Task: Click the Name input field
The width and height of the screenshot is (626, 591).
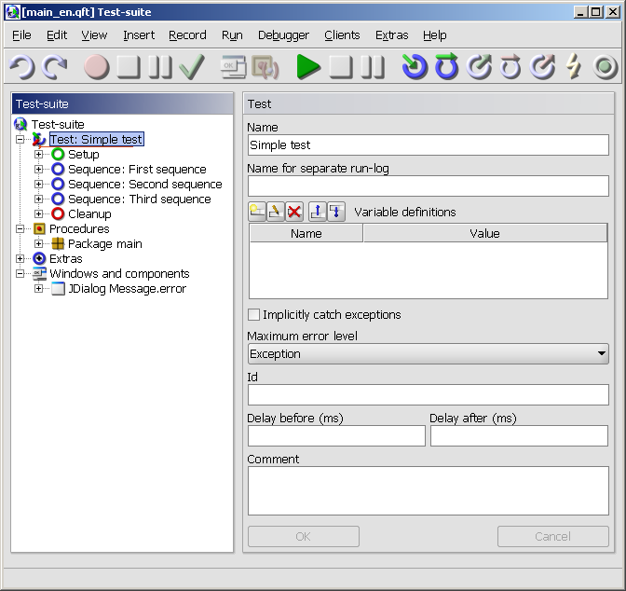Action: [x=428, y=145]
